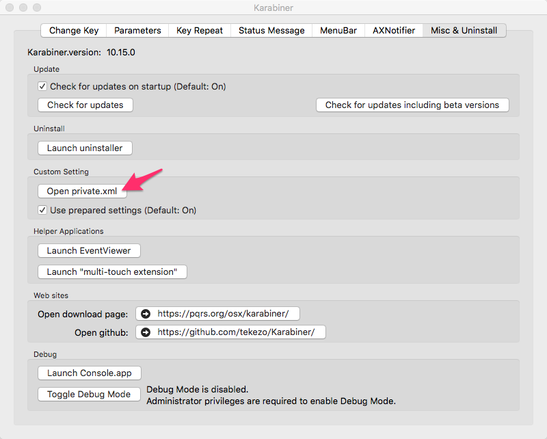Click the 'Open github:' label
The height and width of the screenshot is (439, 547).
(101, 333)
